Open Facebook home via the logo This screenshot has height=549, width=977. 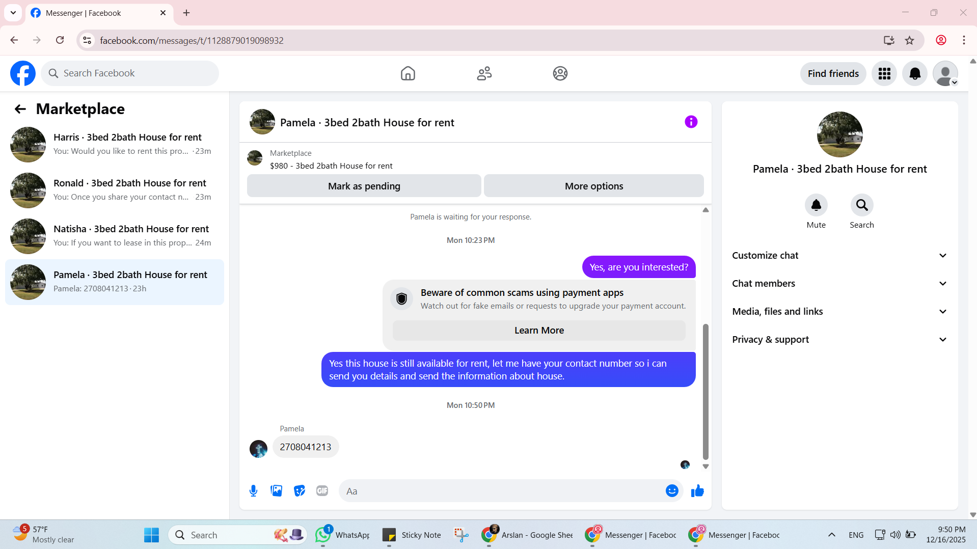[23, 73]
